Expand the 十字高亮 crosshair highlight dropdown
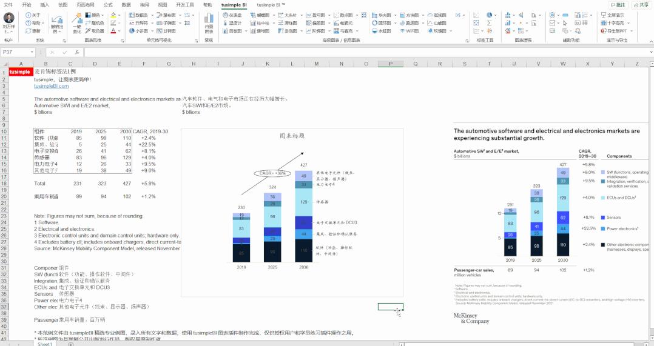 628,23
